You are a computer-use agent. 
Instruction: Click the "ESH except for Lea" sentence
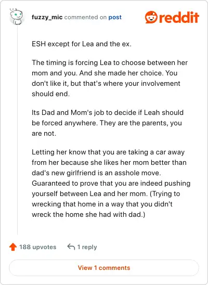[x=82, y=44]
